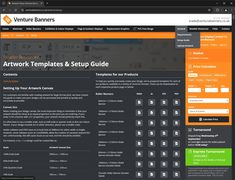Open the Artwork breadcrumb link
The width and height of the screenshot is (235, 180).
click(20, 35)
